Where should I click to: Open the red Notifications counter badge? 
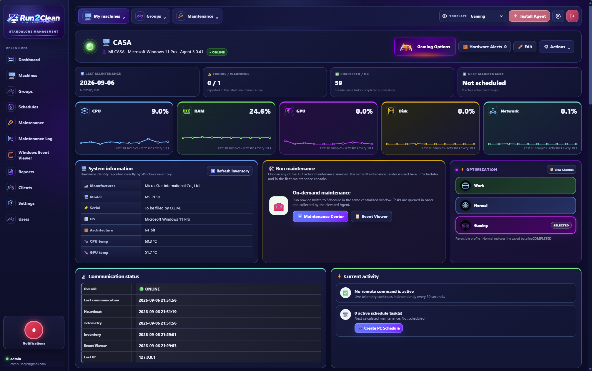(34, 330)
